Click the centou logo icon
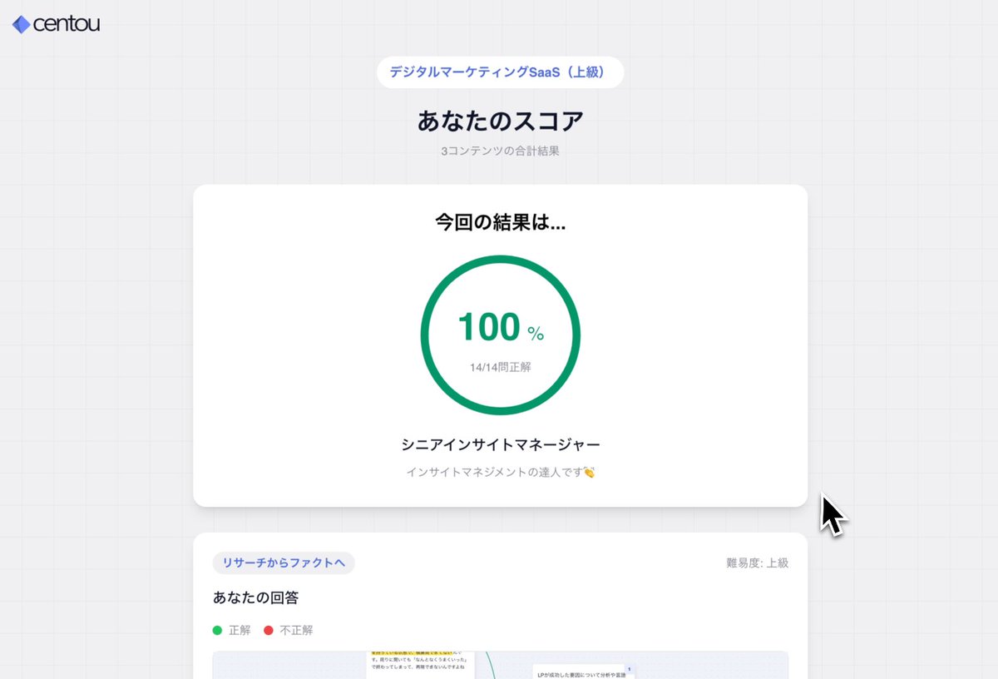This screenshot has height=679, width=998. [22, 24]
